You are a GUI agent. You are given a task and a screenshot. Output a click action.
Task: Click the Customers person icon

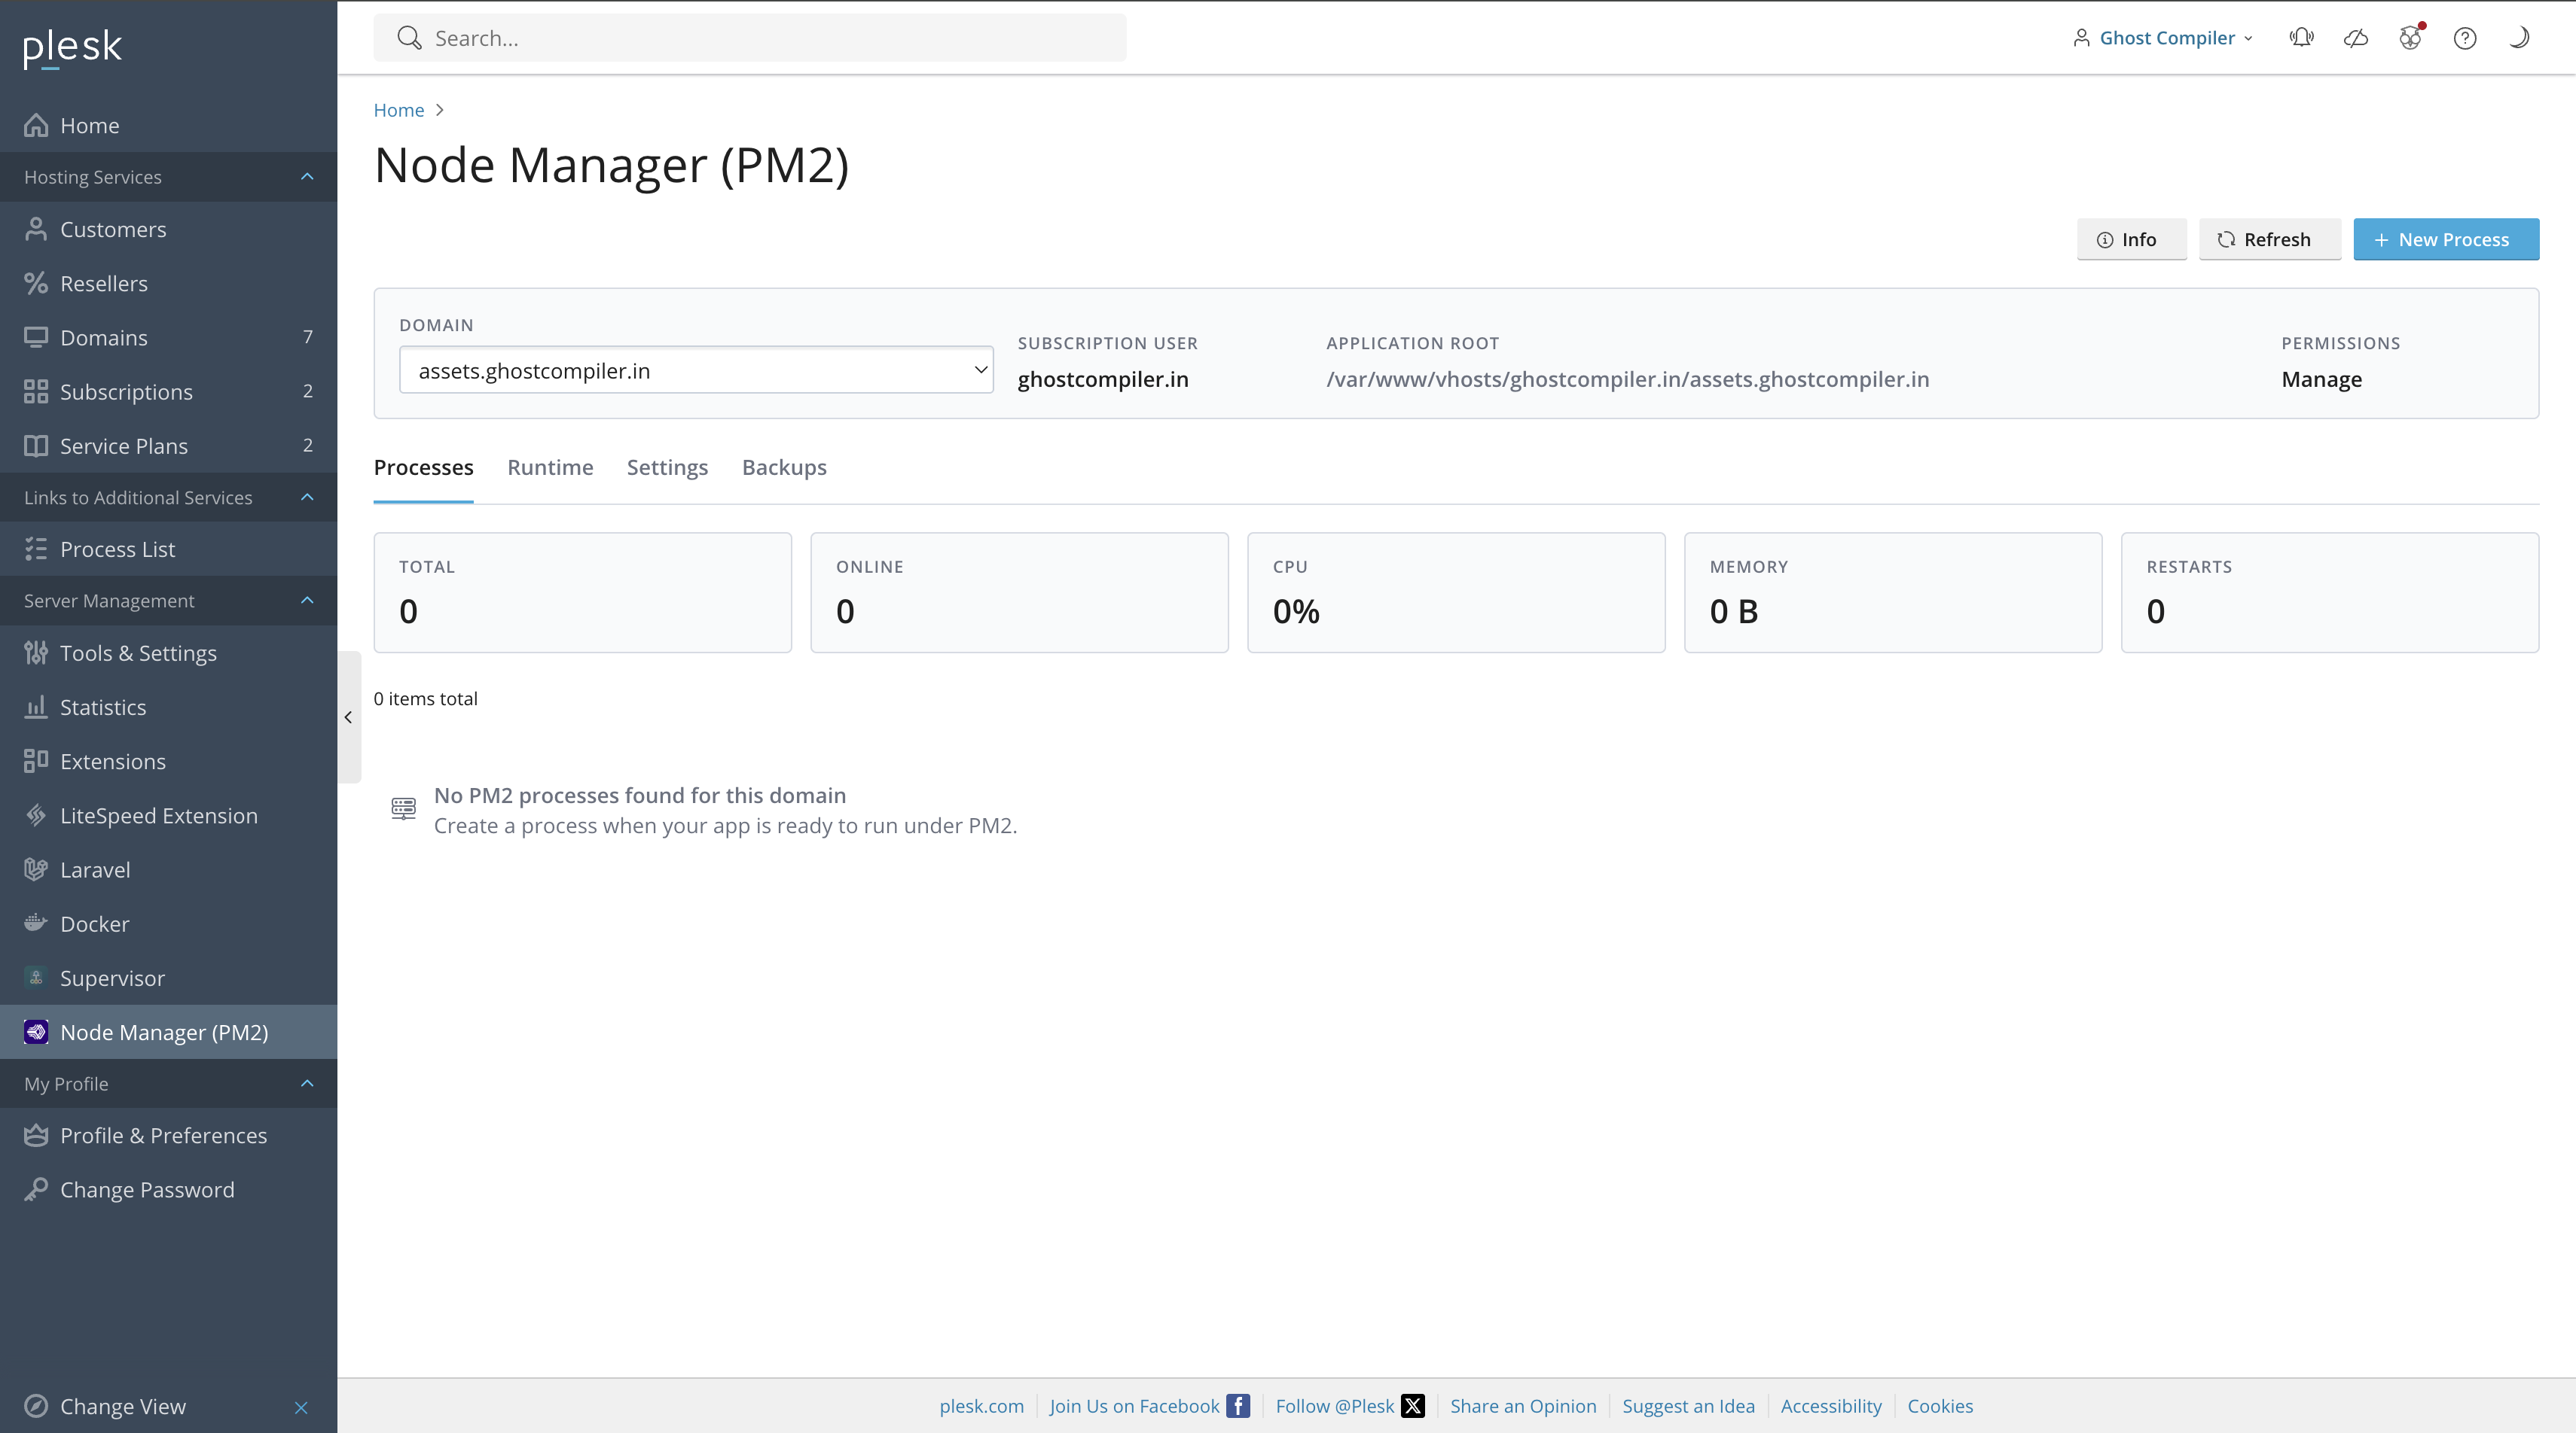36,230
